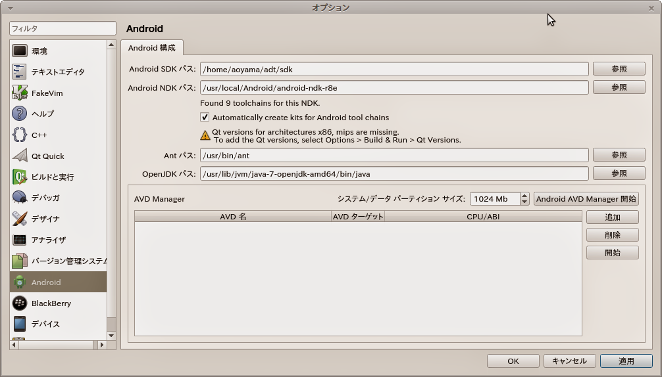Open the デバッガ bug icon
Screen dimensions: 662x377
20,198
